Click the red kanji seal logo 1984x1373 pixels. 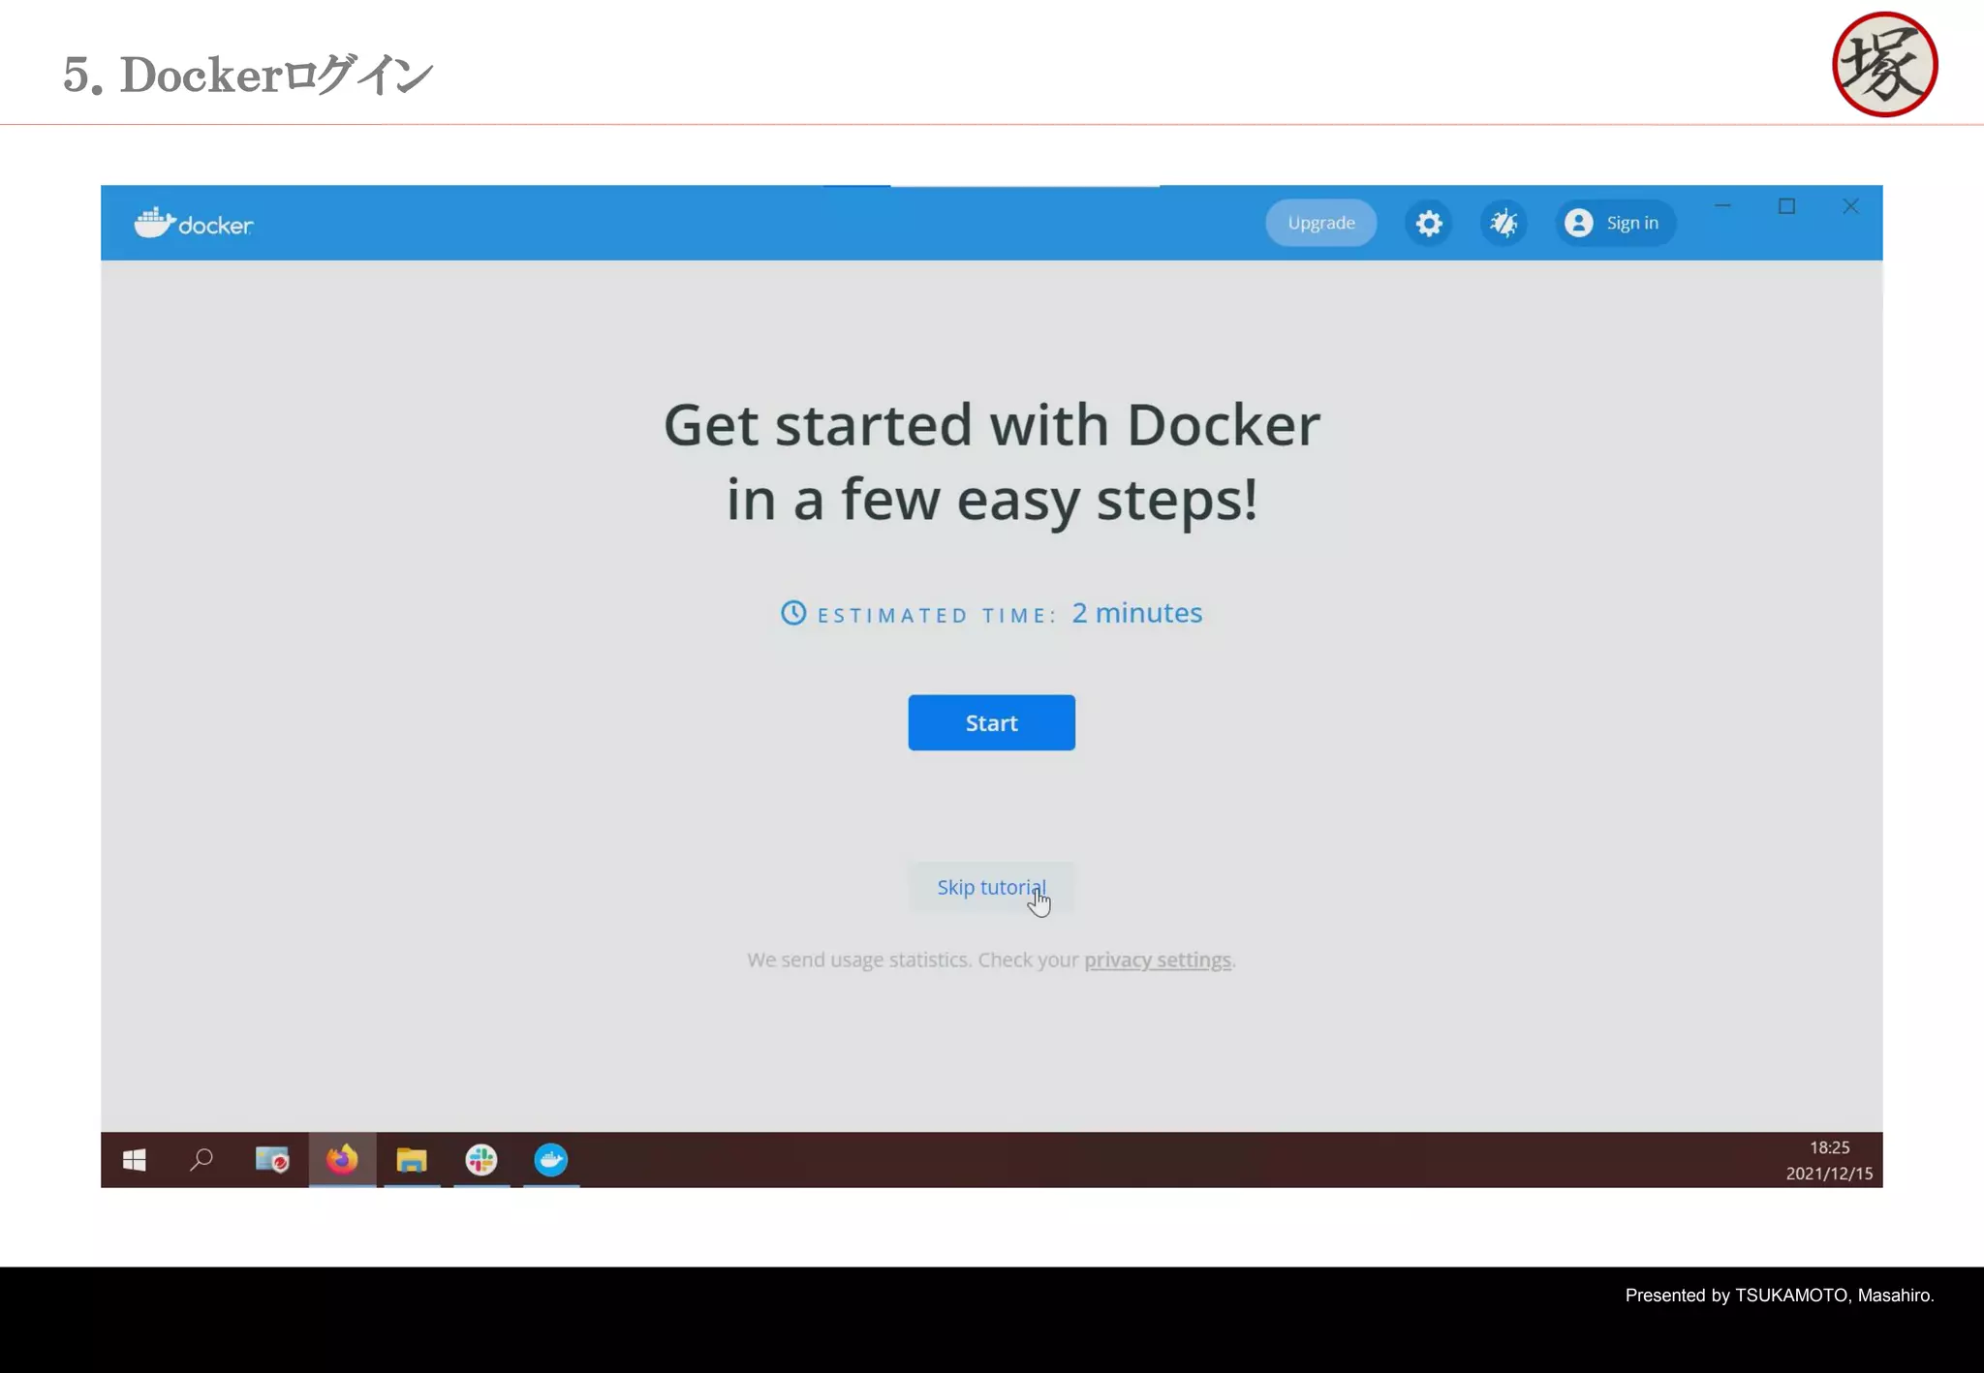1884,65
